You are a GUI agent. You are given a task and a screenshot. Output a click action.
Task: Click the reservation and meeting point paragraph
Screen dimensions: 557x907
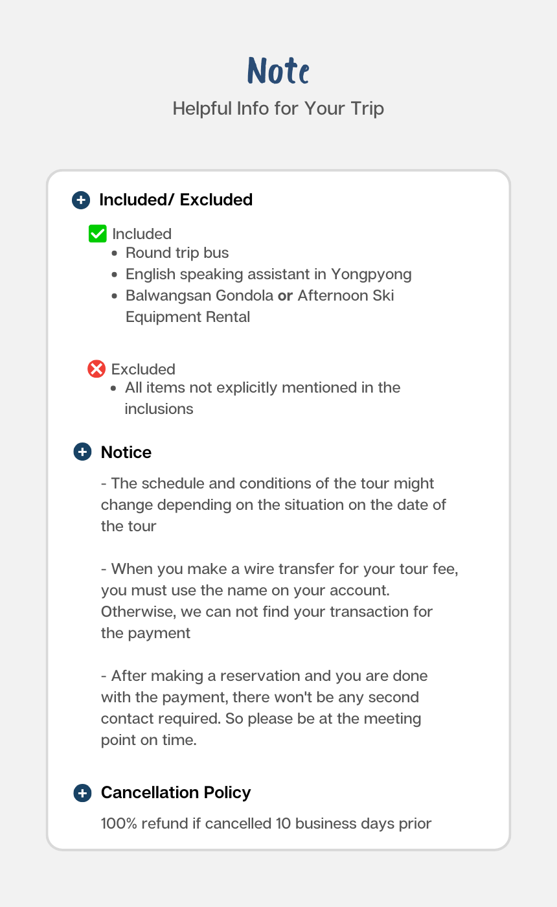pos(264,707)
